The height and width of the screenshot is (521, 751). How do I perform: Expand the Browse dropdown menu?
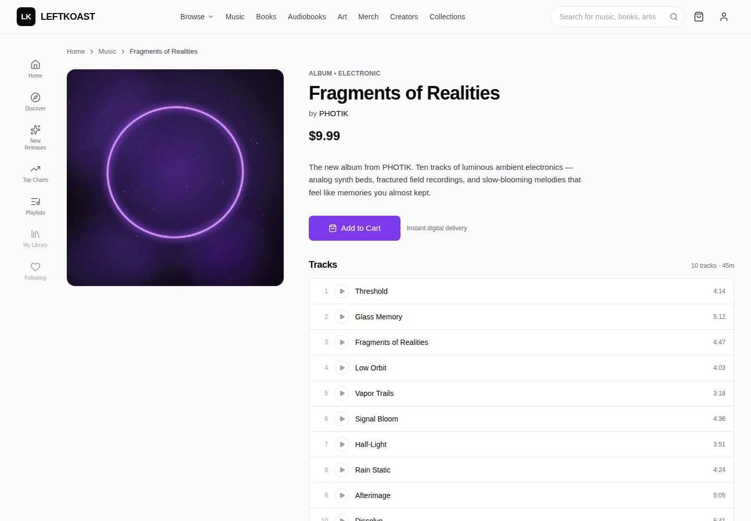click(x=197, y=17)
